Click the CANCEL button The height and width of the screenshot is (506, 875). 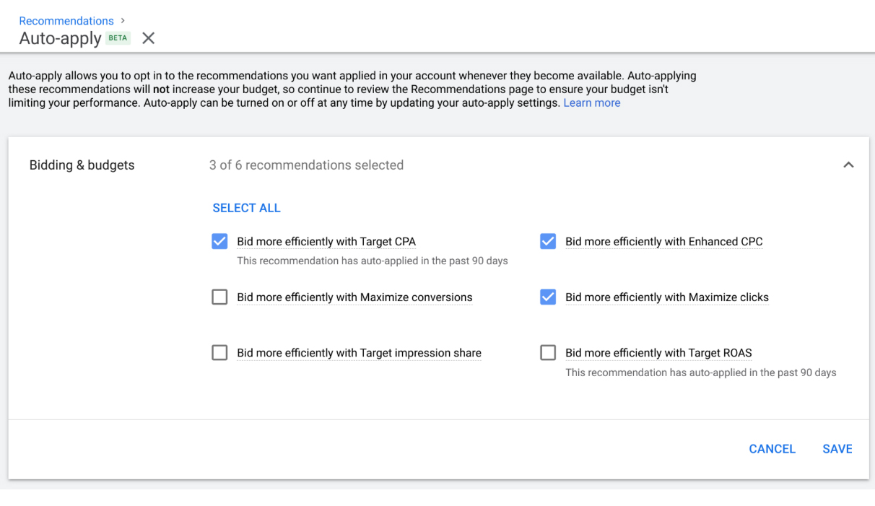coord(772,449)
